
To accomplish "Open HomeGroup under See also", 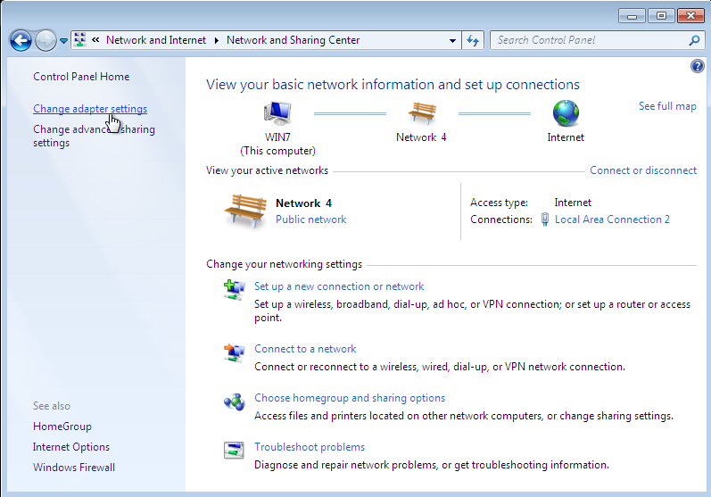I will pos(62,427).
